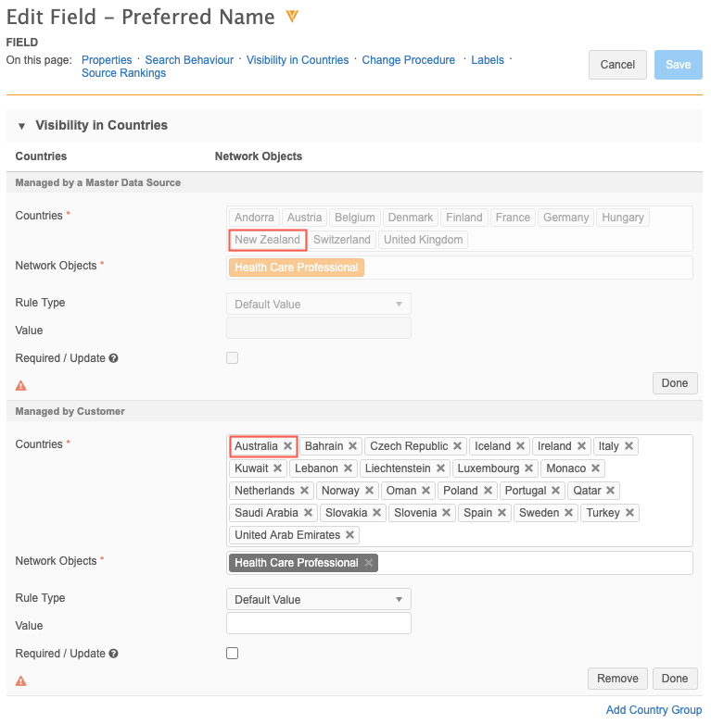Click the Add Country Group link
Image resolution: width=711 pixels, height=724 pixels.
pyautogui.click(x=654, y=710)
